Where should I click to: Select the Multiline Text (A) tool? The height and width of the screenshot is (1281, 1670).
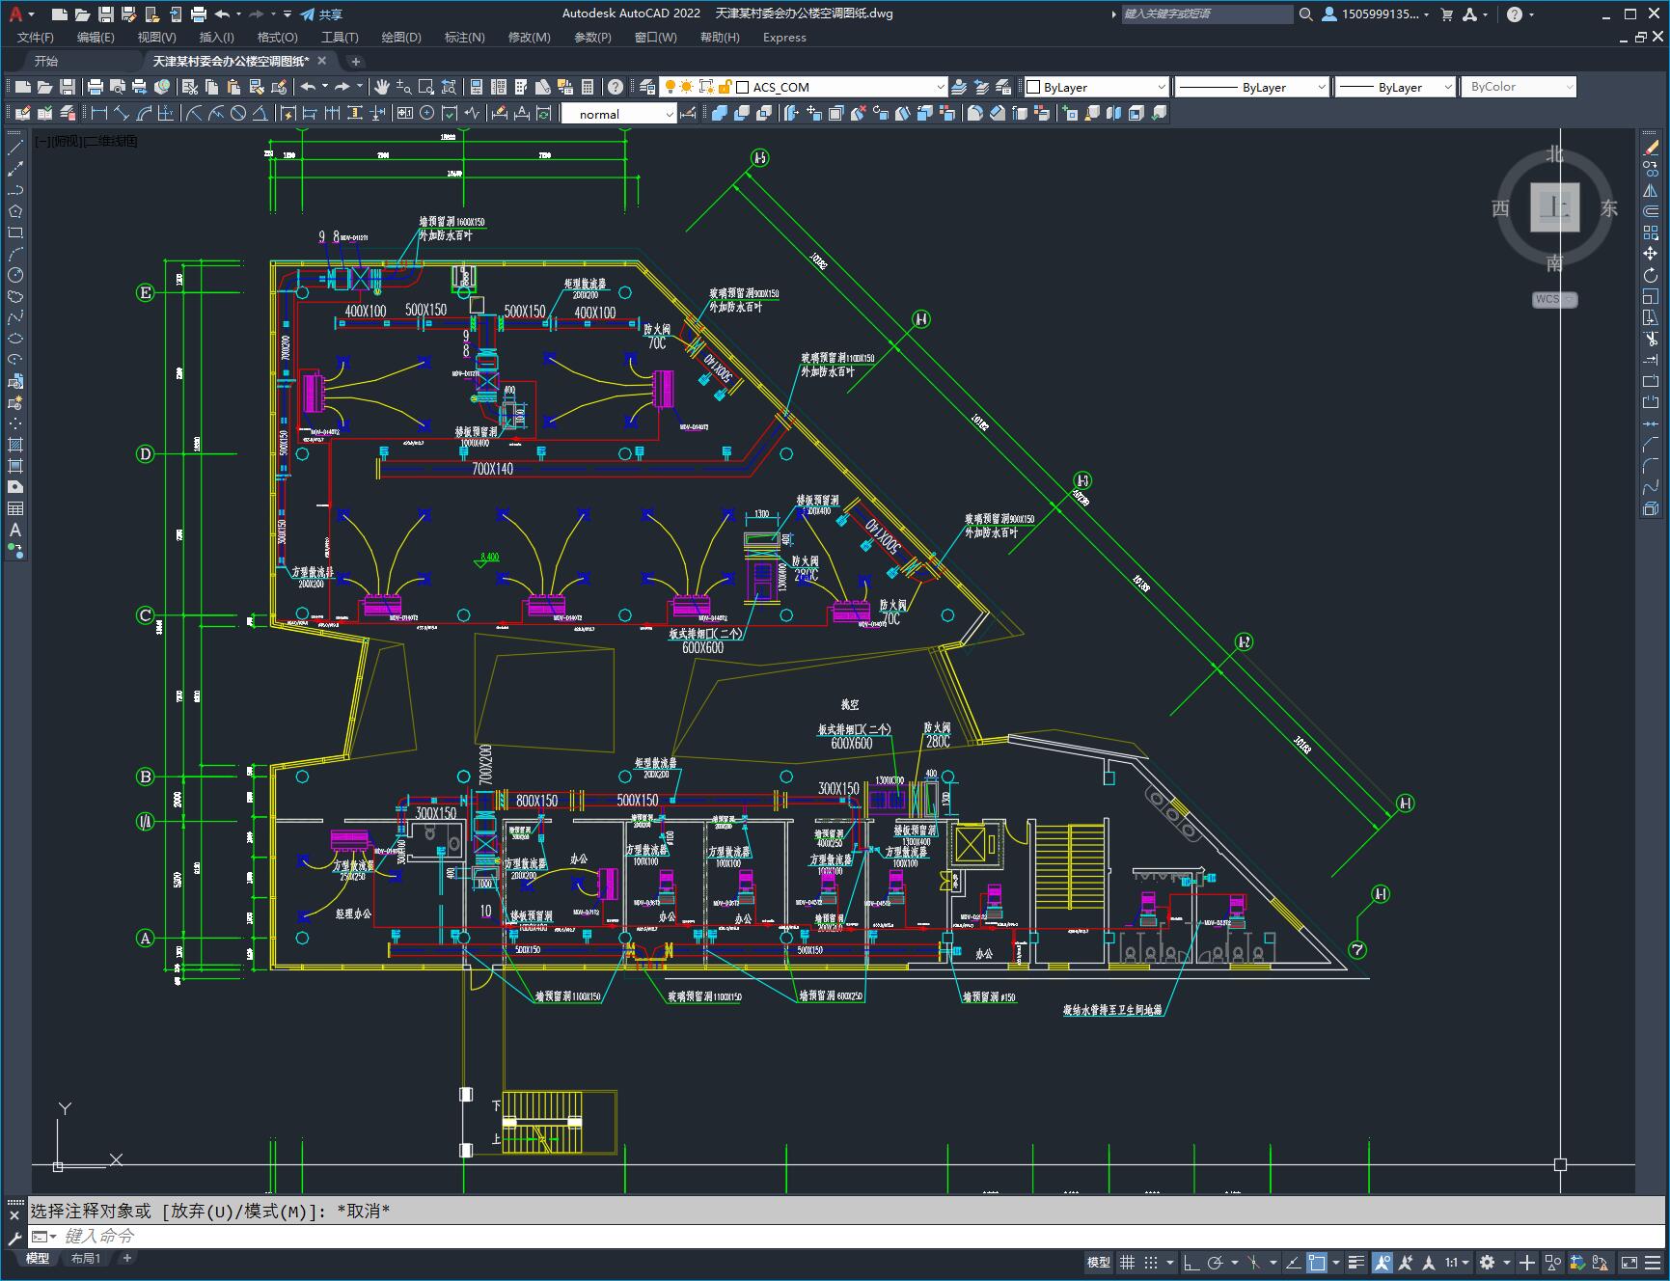tap(15, 530)
